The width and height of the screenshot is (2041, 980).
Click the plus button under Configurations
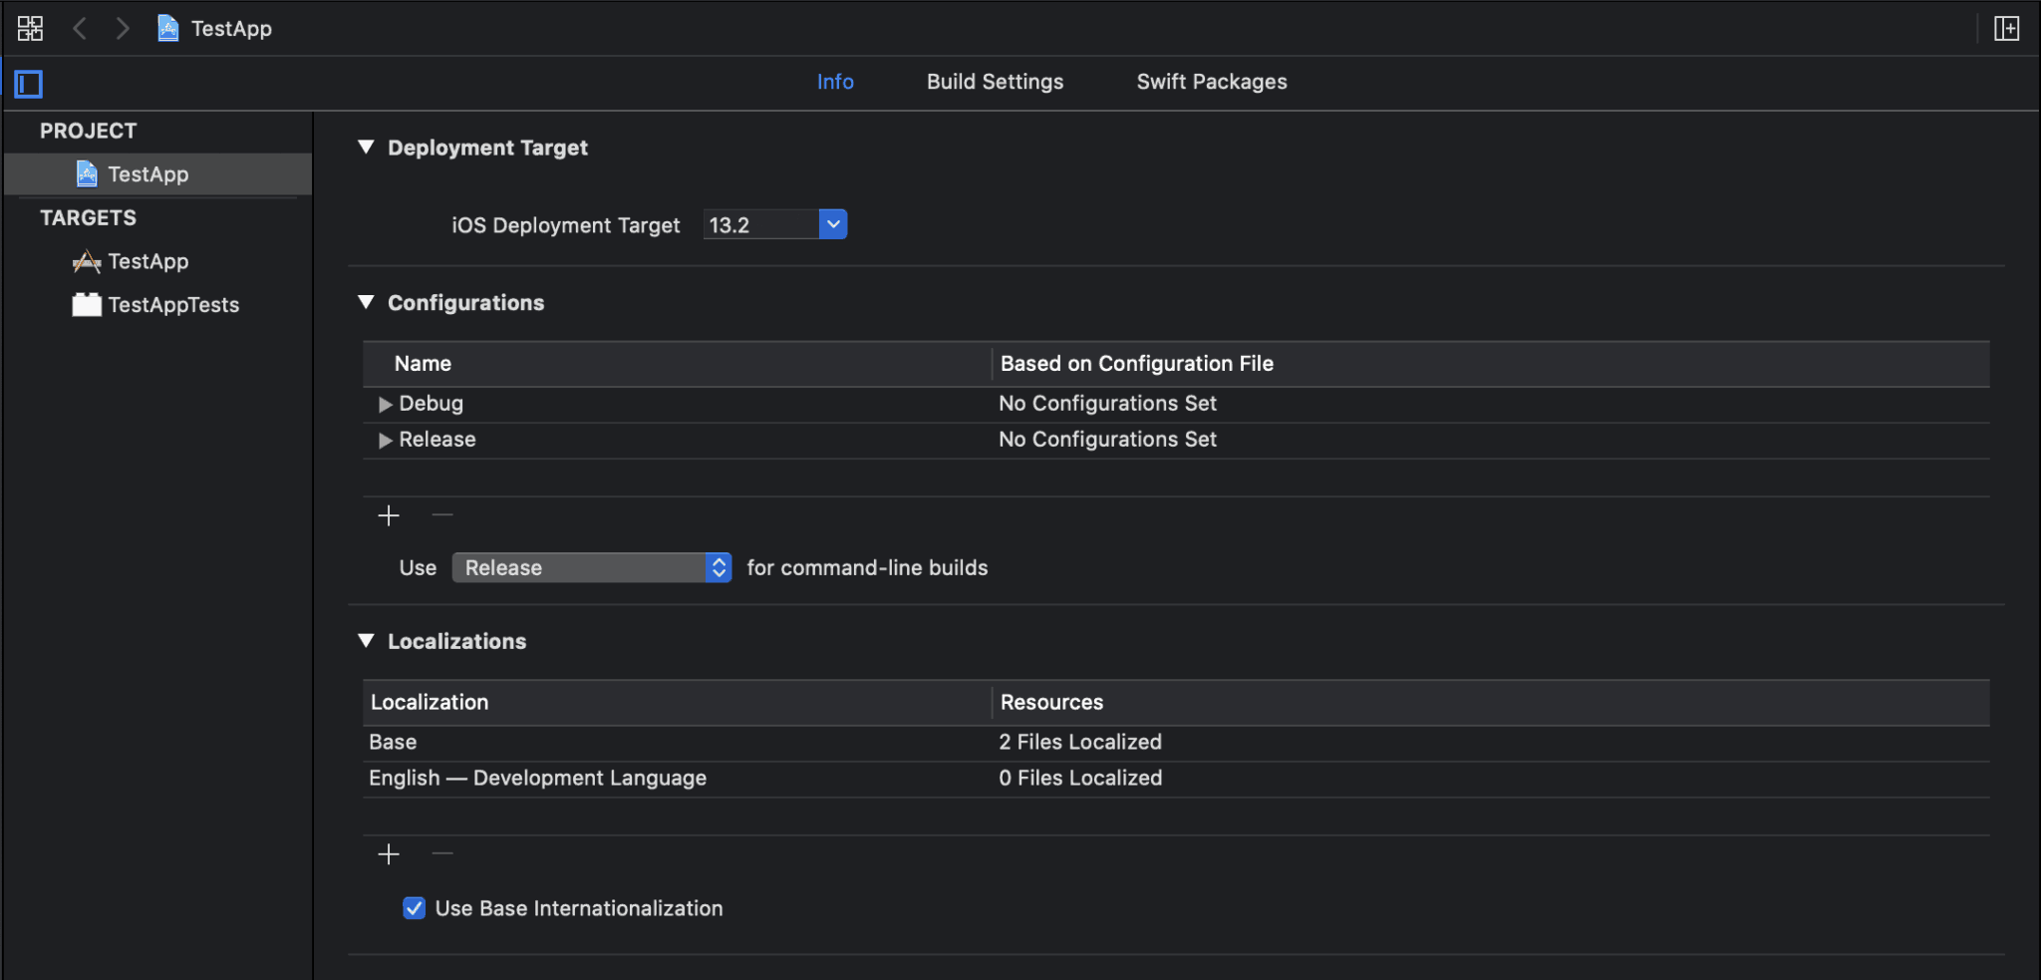coord(389,515)
